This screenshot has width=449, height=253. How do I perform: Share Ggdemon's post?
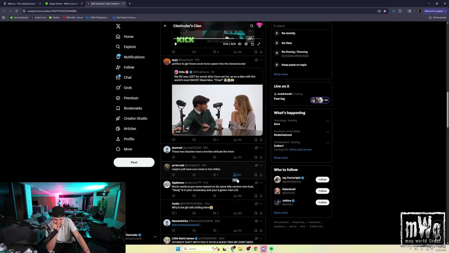[261, 196]
